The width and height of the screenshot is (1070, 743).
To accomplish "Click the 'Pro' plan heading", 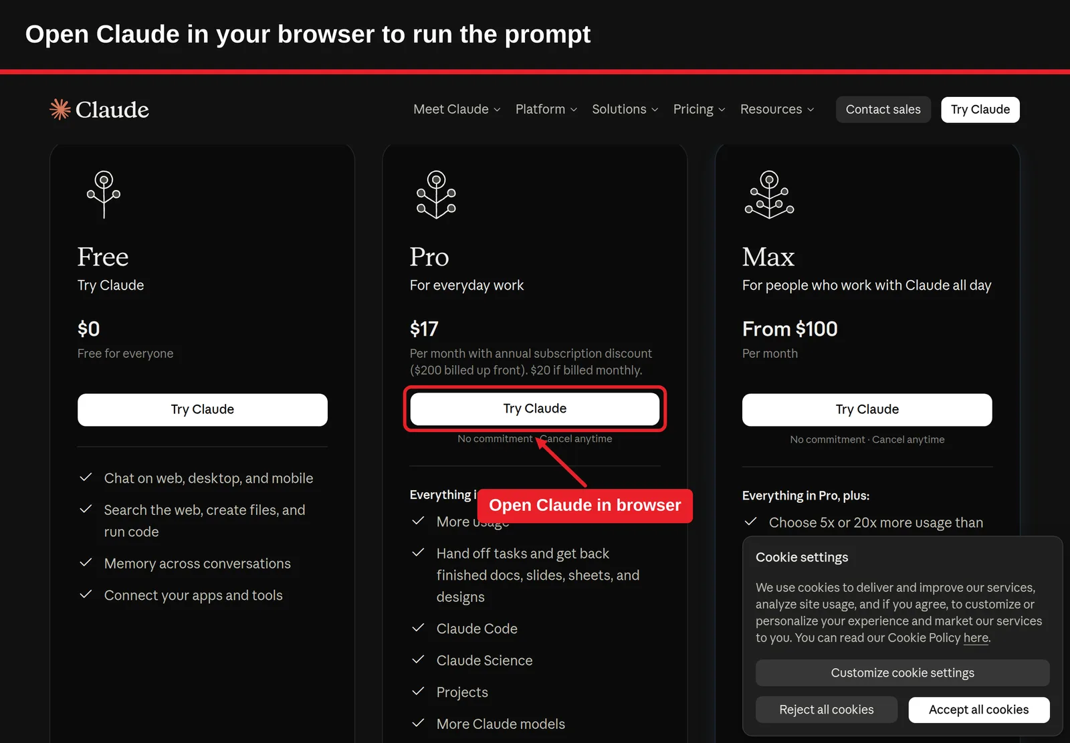I will [429, 257].
